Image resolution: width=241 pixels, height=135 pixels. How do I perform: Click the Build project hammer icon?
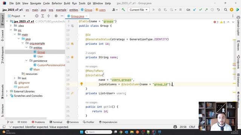pos(123,10)
